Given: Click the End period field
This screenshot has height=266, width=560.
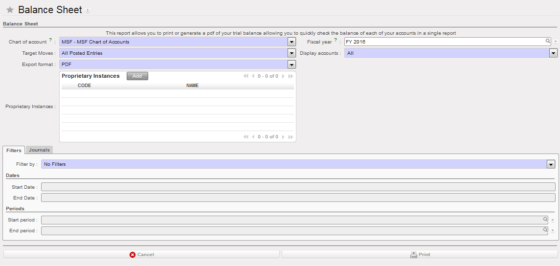Looking at the screenshot, I should [x=295, y=231].
